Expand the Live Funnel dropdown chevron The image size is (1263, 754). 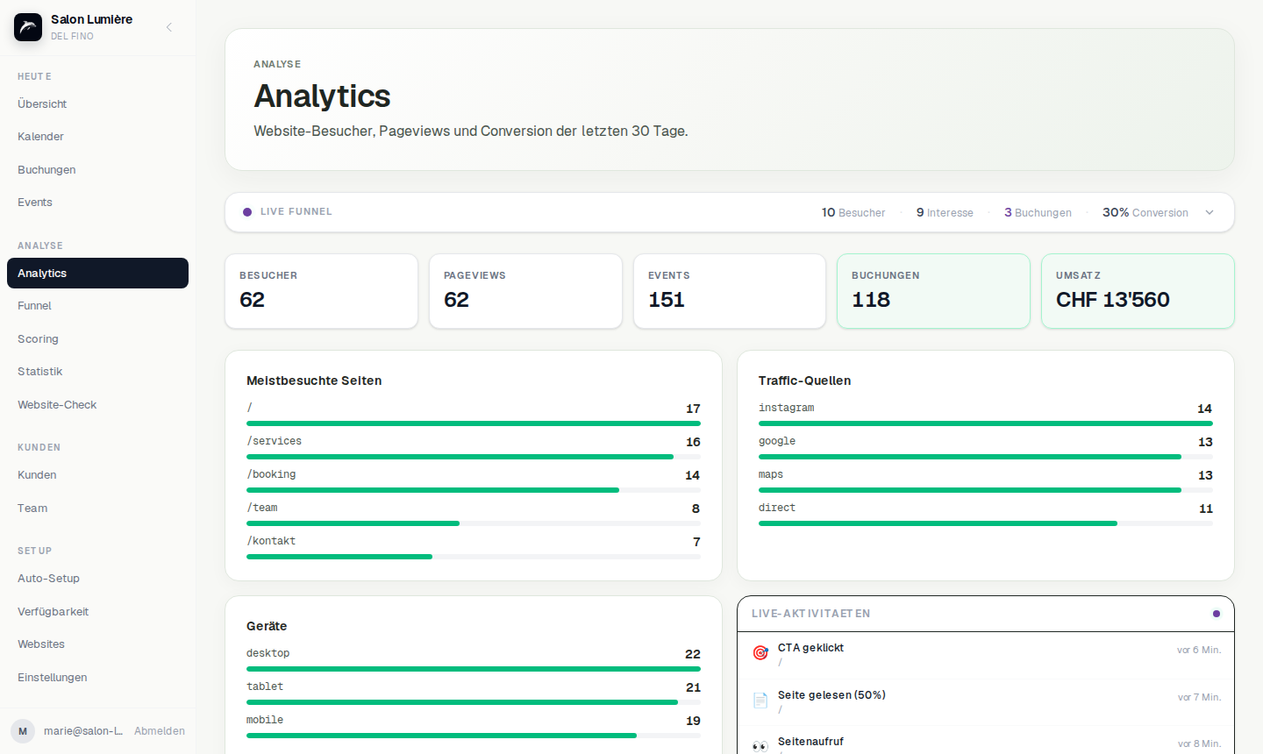[1209, 212]
